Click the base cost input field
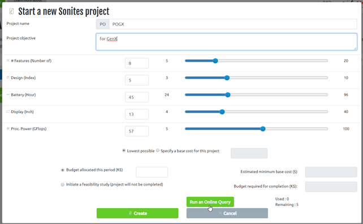 click(x=249, y=153)
